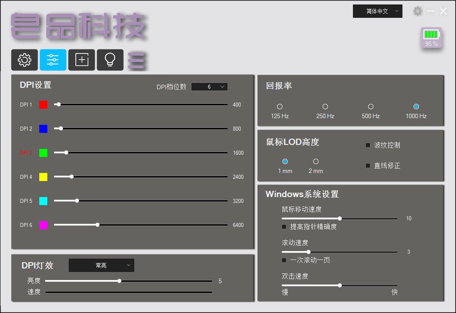Viewport: 456px width, 313px height.
Task: Open the 简体中文 language dropdown
Action: click(x=377, y=11)
